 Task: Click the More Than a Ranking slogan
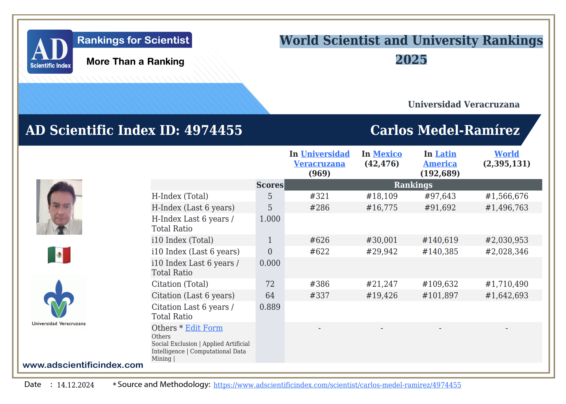click(x=135, y=62)
